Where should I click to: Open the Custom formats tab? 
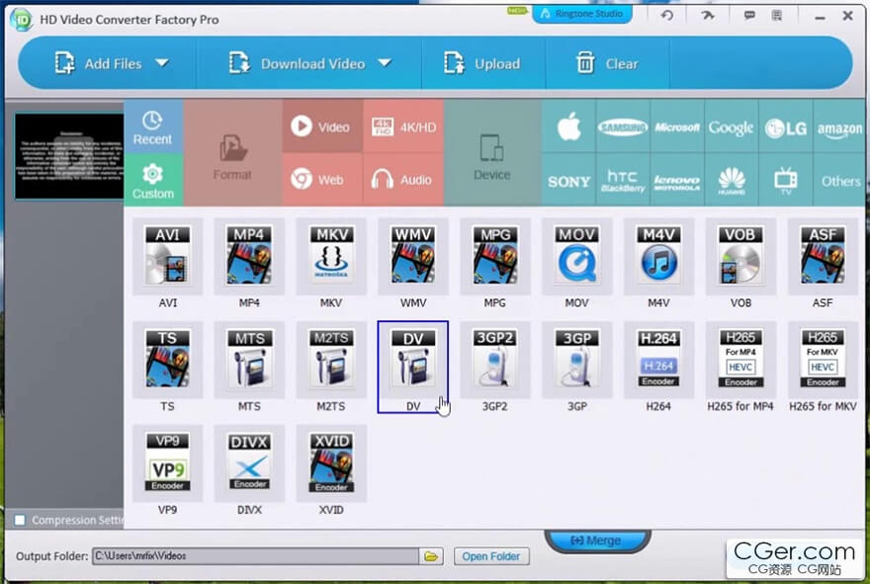[x=153, y=181]
